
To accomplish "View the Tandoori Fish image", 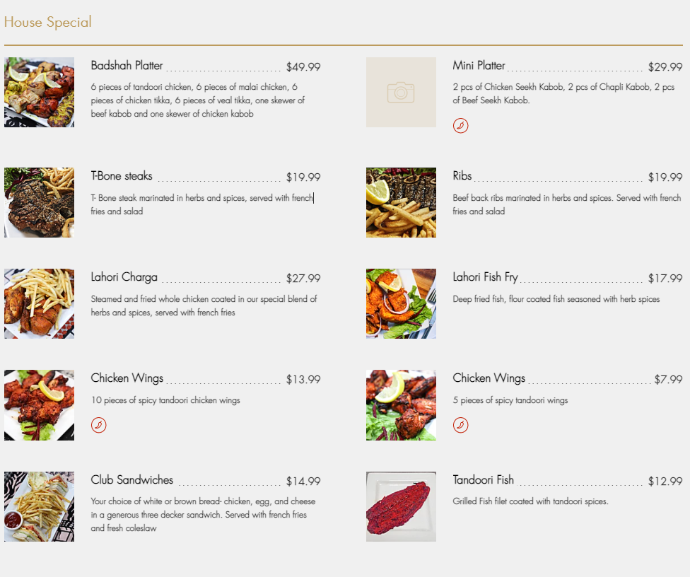I will click(x=401, y=506).
